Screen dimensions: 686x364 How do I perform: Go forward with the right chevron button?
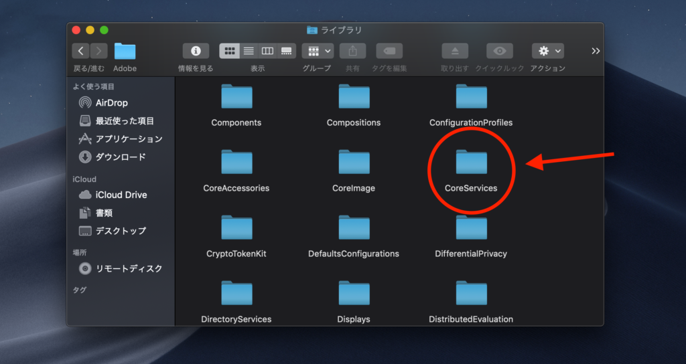click(99, 51)
